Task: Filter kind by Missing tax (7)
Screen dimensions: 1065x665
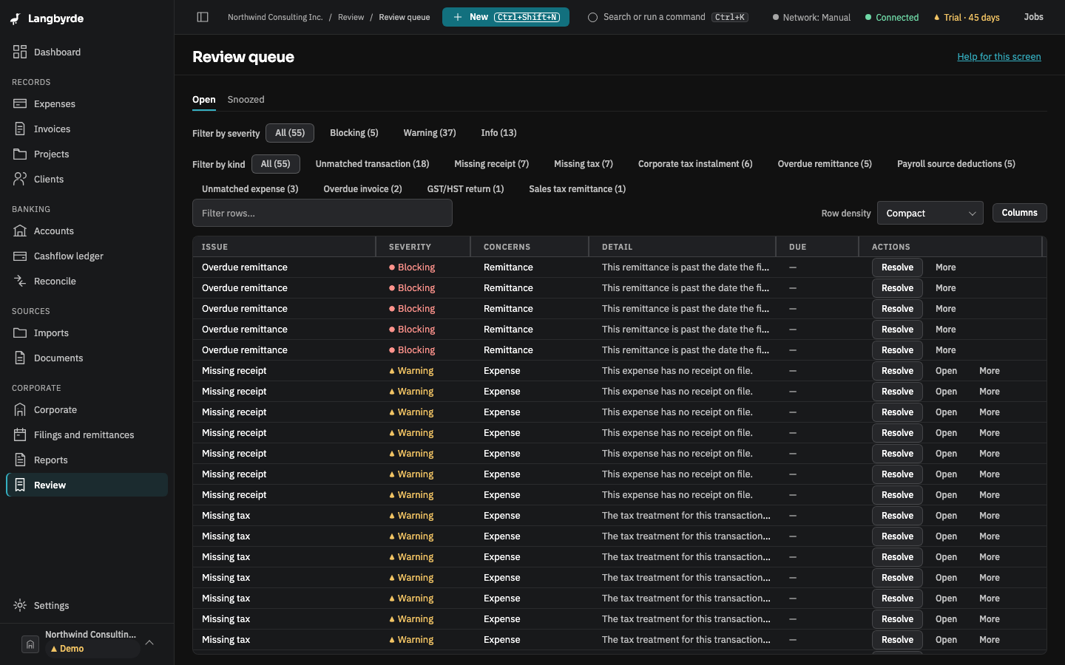Action: point(583,164)
